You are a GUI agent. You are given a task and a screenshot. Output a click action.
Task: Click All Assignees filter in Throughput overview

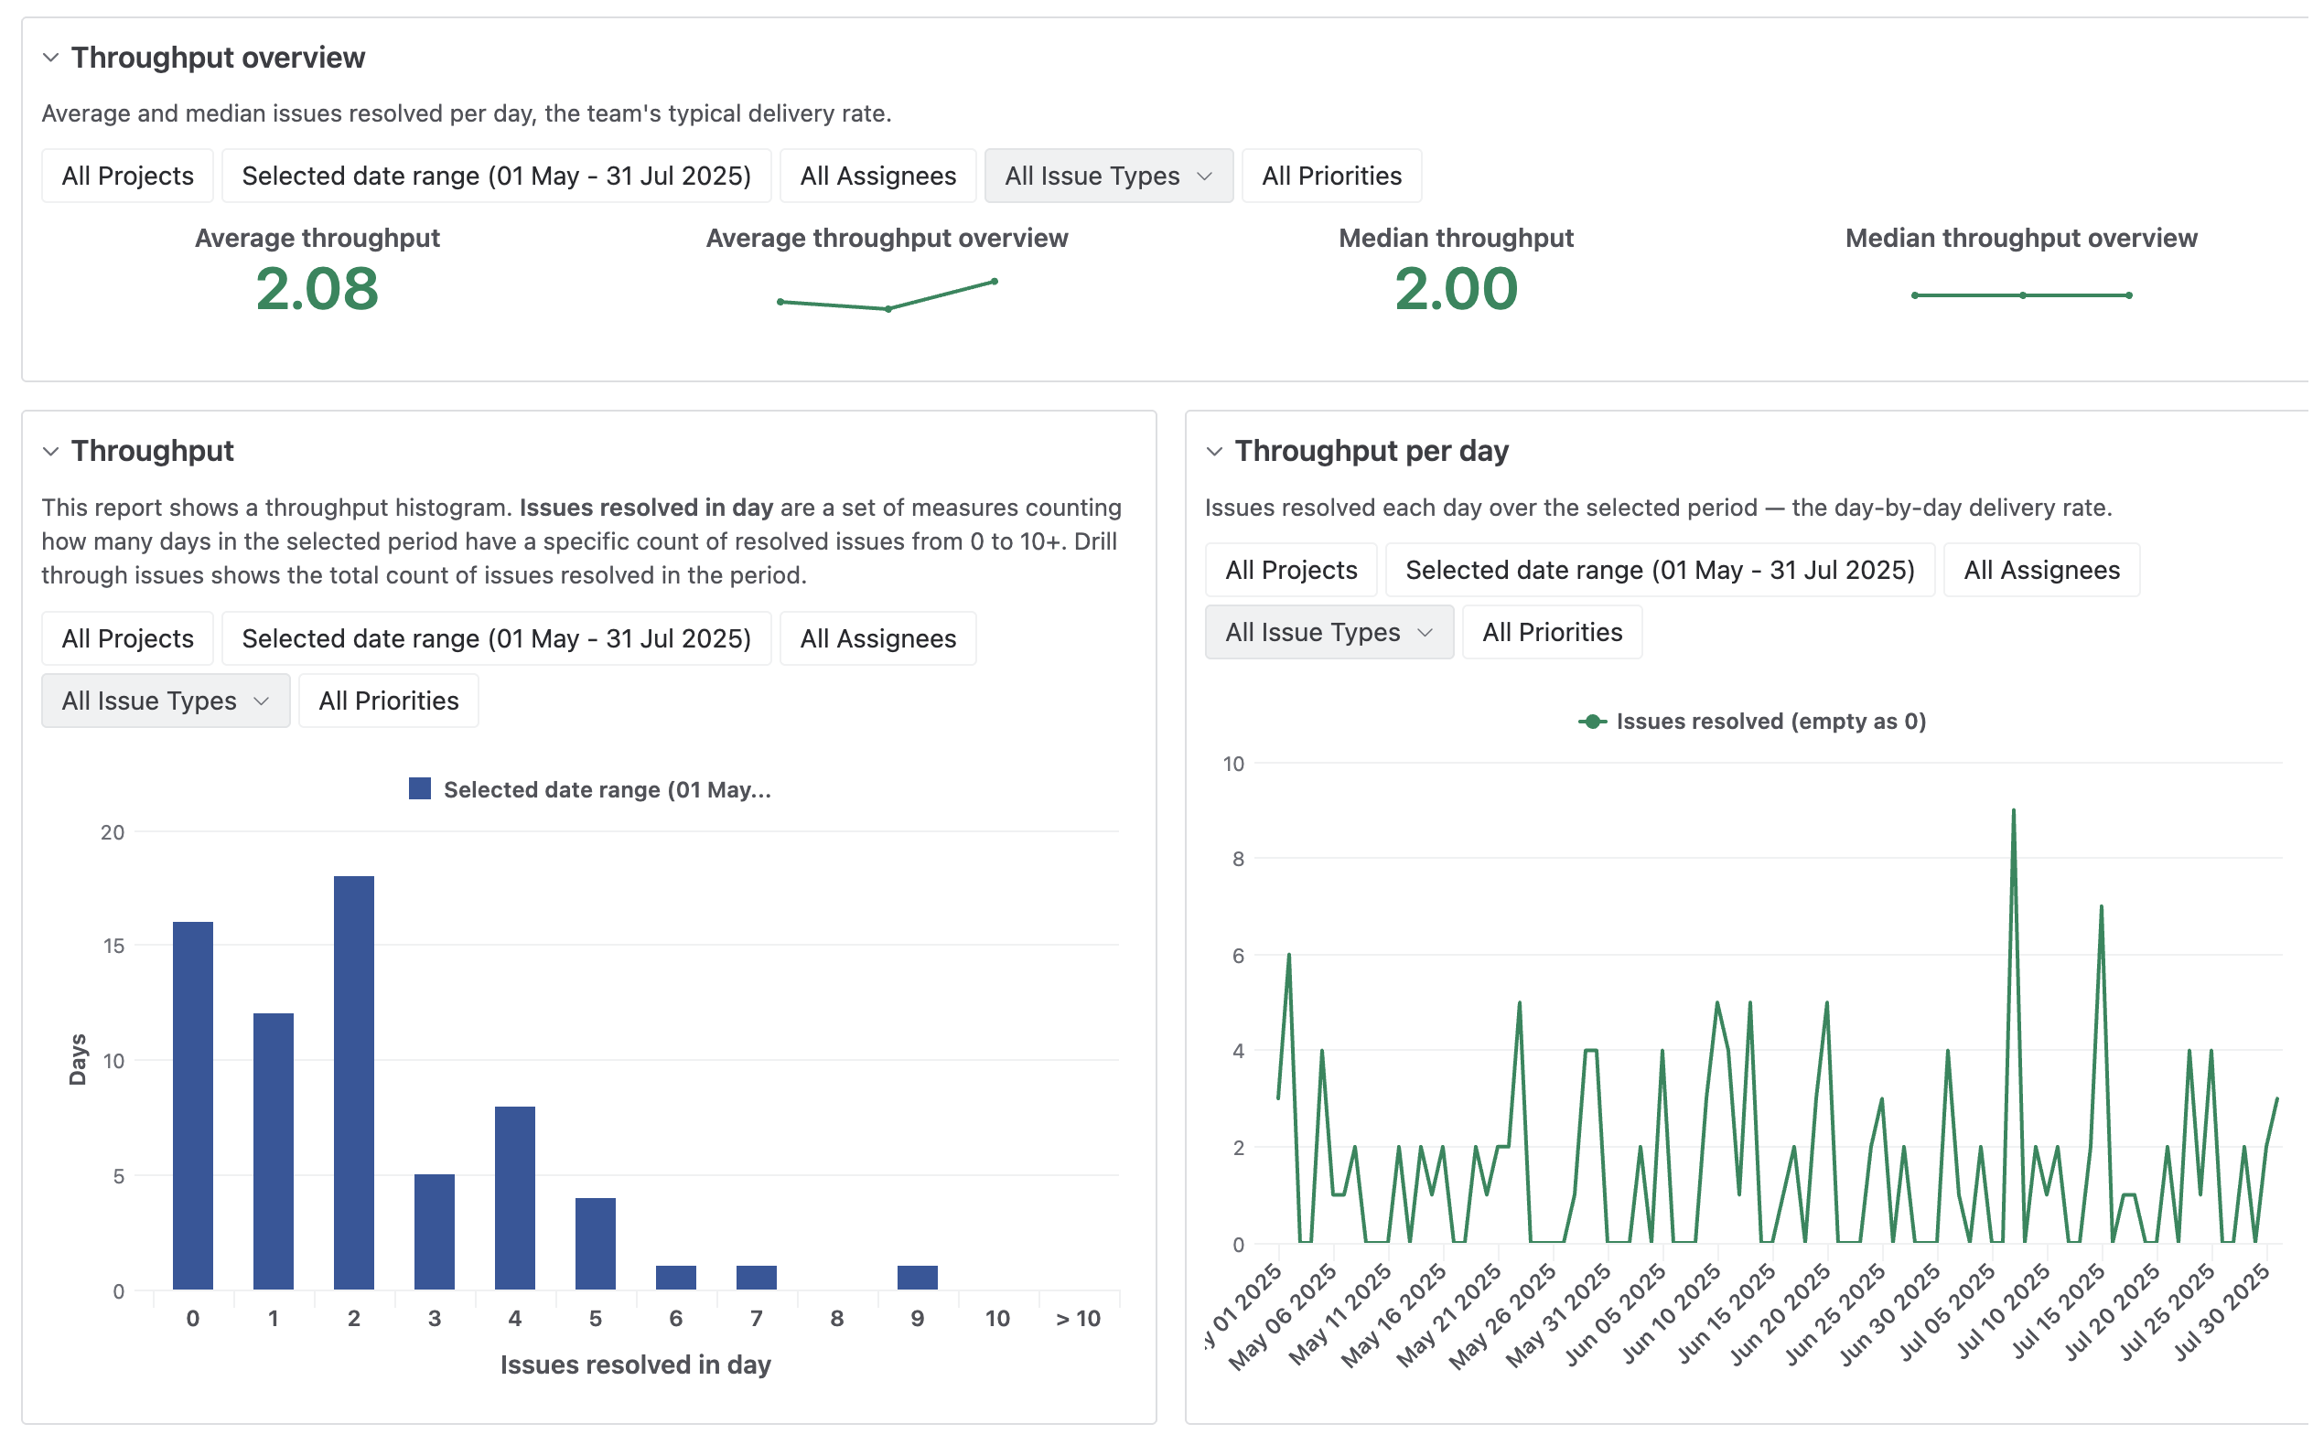[878, 176]
